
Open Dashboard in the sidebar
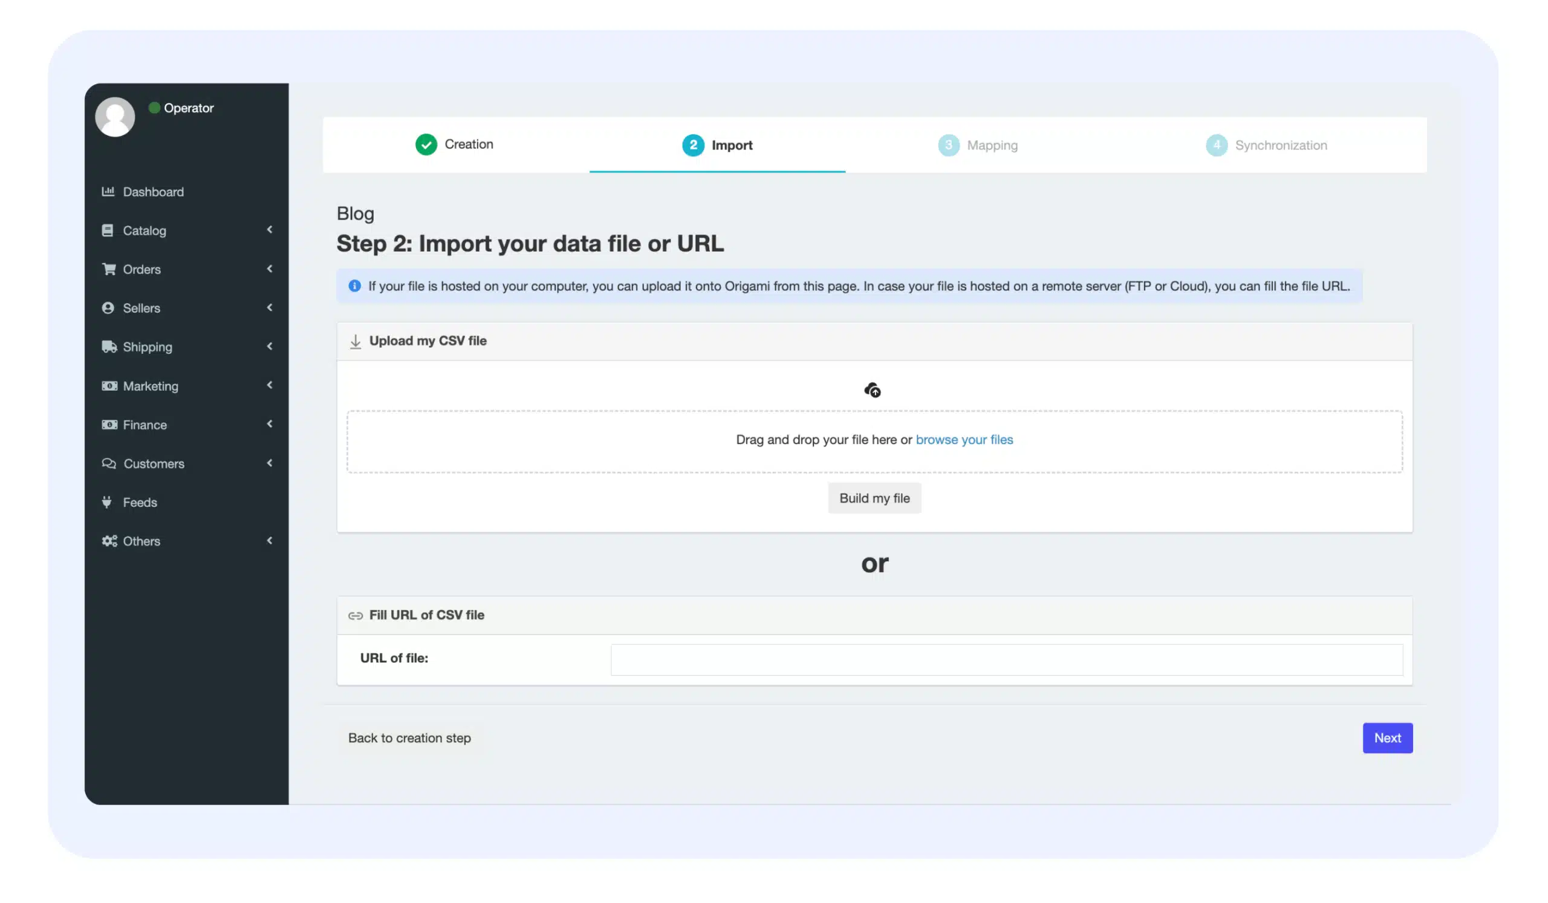(153, 192)
